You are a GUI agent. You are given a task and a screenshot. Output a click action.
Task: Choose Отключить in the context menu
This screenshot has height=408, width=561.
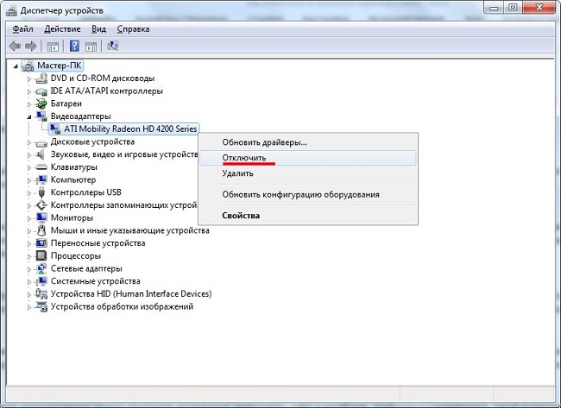pos(308,158)
